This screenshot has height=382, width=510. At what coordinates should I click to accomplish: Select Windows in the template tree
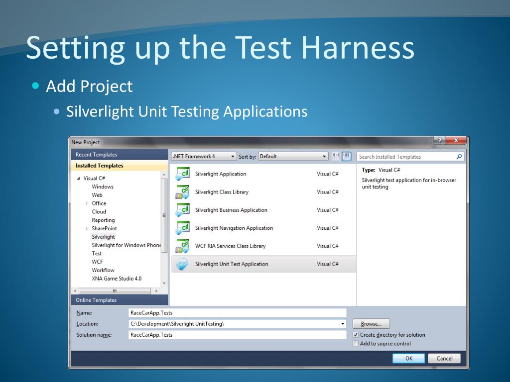103,187
